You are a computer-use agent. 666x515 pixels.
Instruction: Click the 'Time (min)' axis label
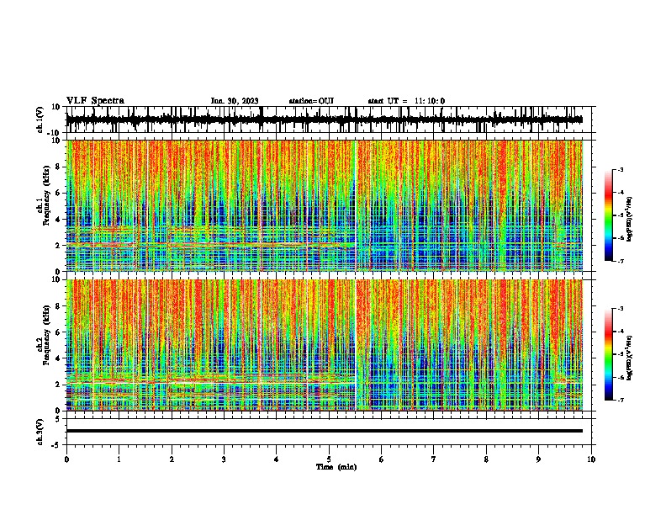pyautogui.click(x=336, y=467)
